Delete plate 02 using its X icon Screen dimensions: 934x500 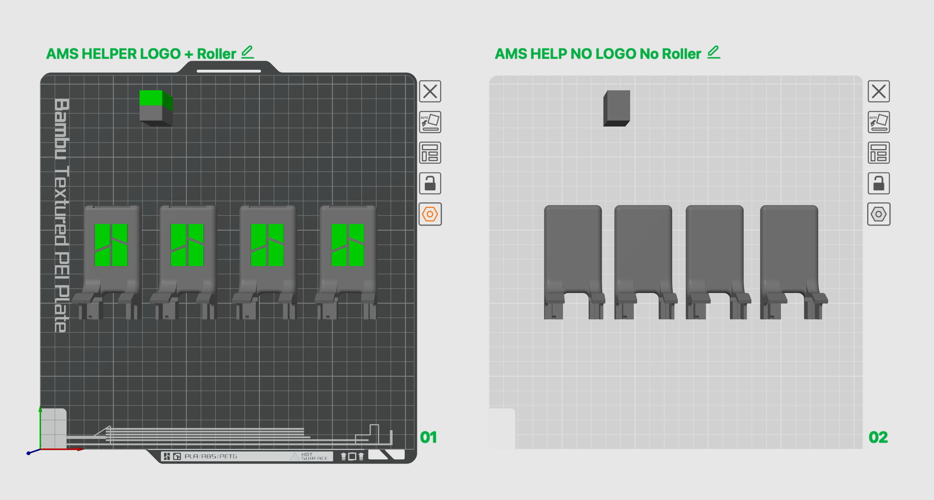click(879, 92)
